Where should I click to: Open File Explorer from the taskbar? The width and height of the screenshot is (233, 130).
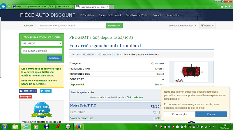[15, 127]
